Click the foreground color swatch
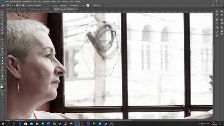This screenshot has height=126, width=224. [1, 87]
